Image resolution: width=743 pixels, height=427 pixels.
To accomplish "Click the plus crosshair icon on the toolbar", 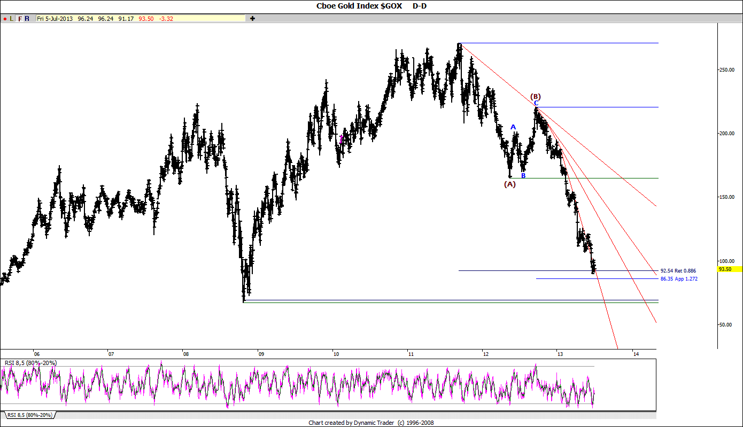I will pos(251,18).
